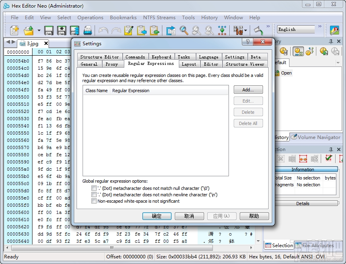Click clipboard icon with blue left arrow
Image resolution: width=346 pixels, height=264 pixels.
click(142, 30)
